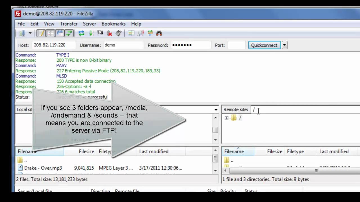Toggle directory comparison

pyautogui.click(x=140, y=33)
